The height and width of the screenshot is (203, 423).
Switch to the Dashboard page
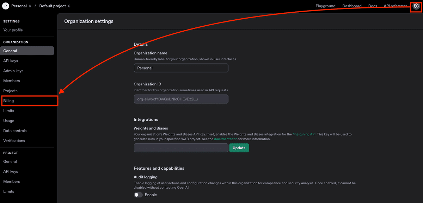pyautogui.click(x=352, y=6)
